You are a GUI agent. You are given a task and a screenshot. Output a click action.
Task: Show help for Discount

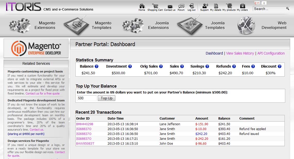[280, 66]
